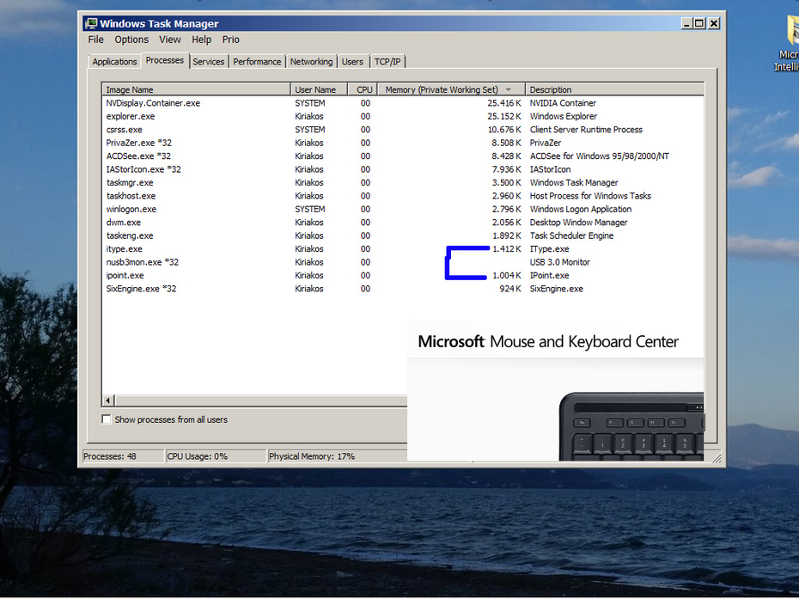Sort by the User Name column header
The width and height of the screenshot is (799, 599).
[x=315, y=89]
